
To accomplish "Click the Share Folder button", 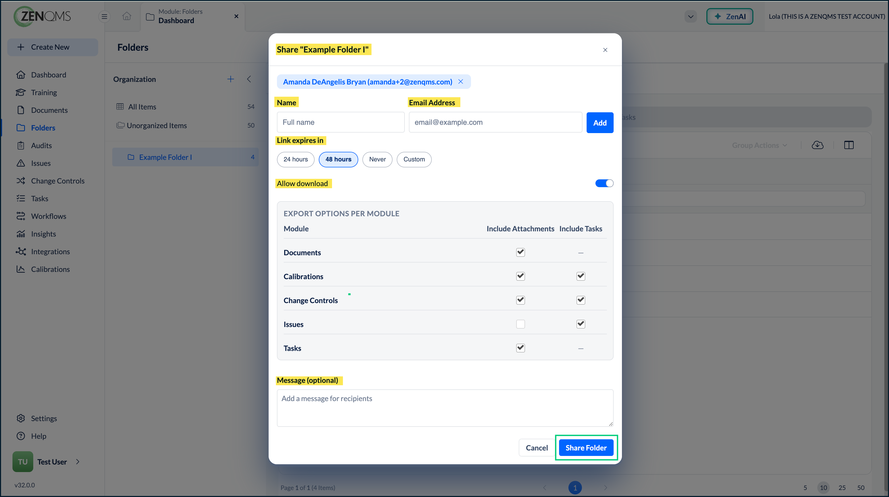I will (586, 448).
